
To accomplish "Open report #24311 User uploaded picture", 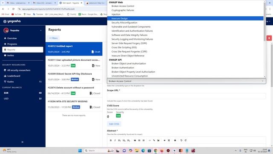I will tap(74, 63).
